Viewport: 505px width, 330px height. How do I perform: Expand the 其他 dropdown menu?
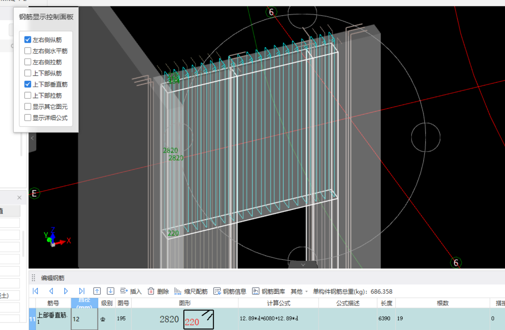(299, 292)
